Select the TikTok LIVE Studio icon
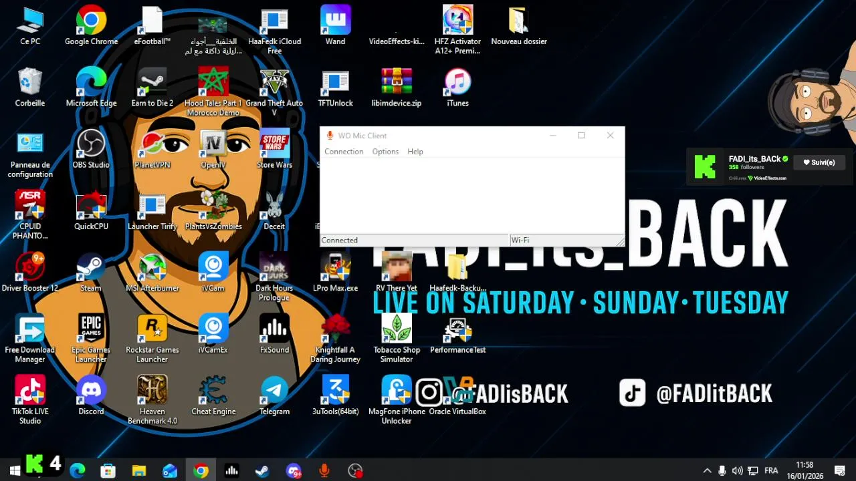Viewport: 856px width, 481px height. click(x=30, y=399)
